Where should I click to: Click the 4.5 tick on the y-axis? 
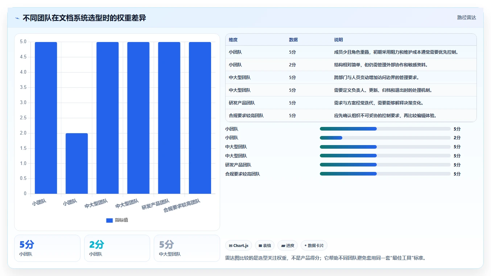coord(23,57)
